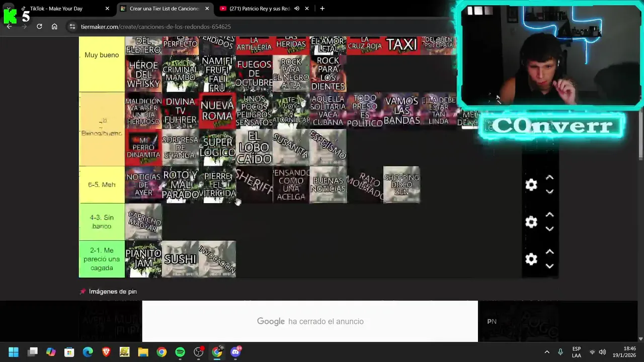644x362 pixels.
Task: Open Discord from the taskbar
Action: pyautogui.click(x=235, y=352)
